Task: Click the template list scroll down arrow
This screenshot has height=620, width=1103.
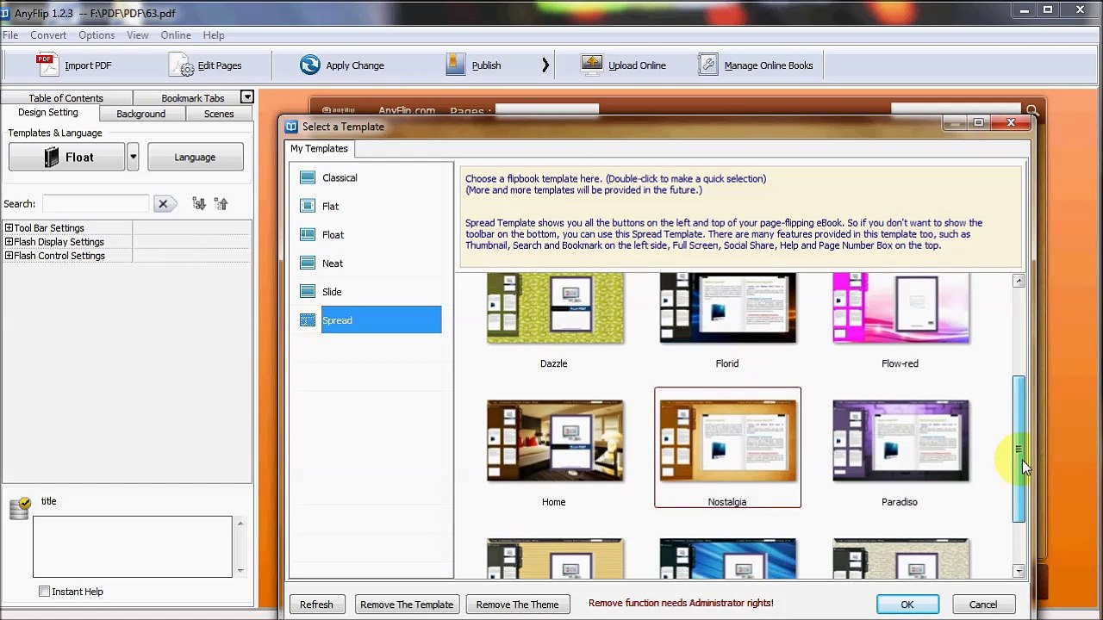Action: pos(1019,571)
